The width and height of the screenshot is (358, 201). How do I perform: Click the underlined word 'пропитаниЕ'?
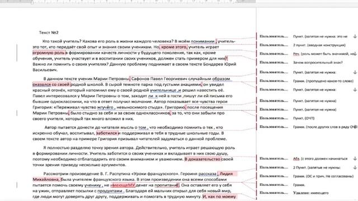coord(167,185)
